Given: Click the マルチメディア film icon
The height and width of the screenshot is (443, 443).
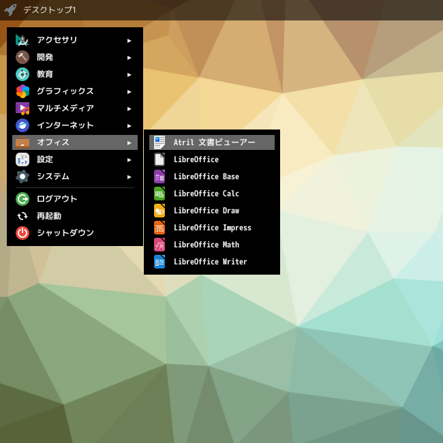Looking at the screenshot, I should tap(22, 108).
